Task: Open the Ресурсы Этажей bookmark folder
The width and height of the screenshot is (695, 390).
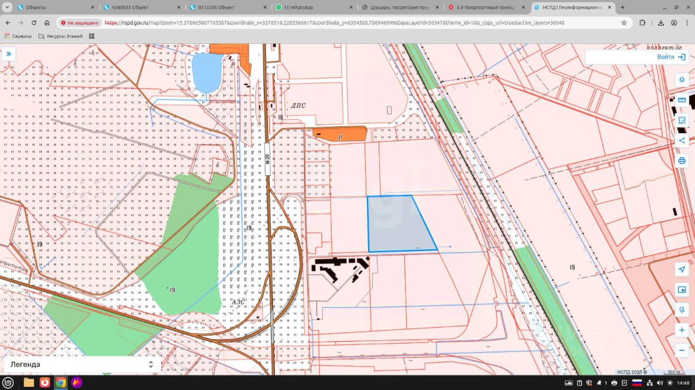Action: 60,36
